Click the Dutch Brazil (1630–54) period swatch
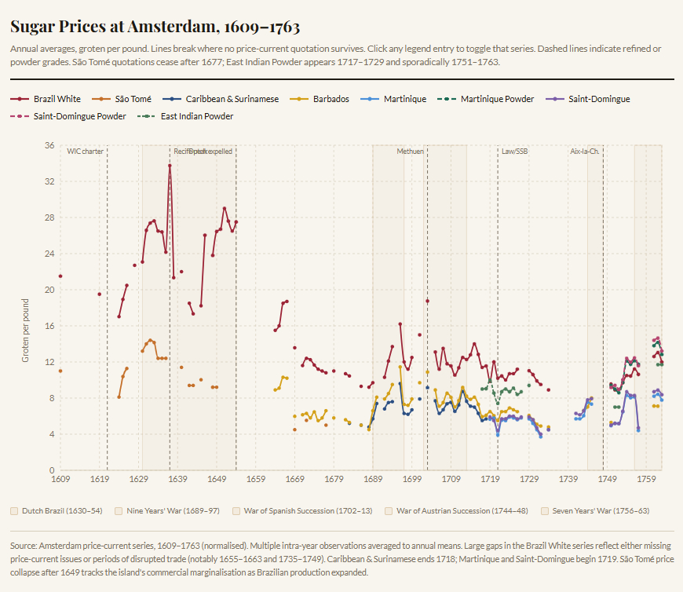683x592 pixels. click(14, 510)
